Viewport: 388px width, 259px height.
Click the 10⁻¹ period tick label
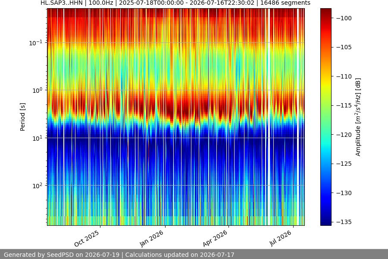tap(35, 43)
